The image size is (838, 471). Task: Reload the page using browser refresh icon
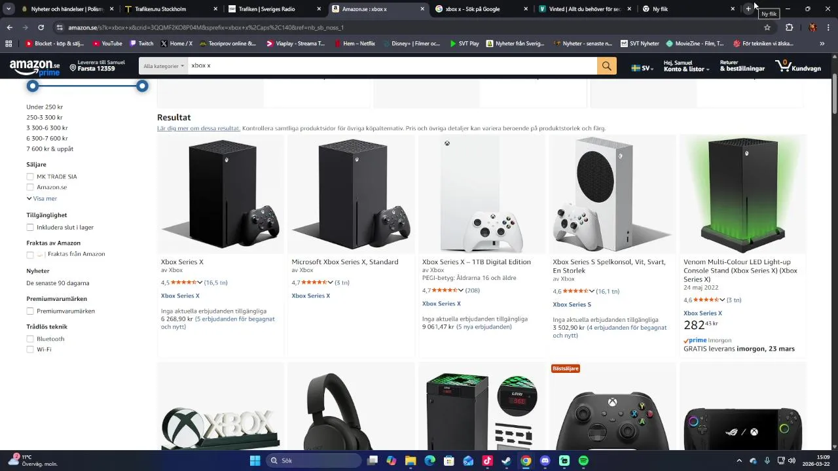pos(41,27)
